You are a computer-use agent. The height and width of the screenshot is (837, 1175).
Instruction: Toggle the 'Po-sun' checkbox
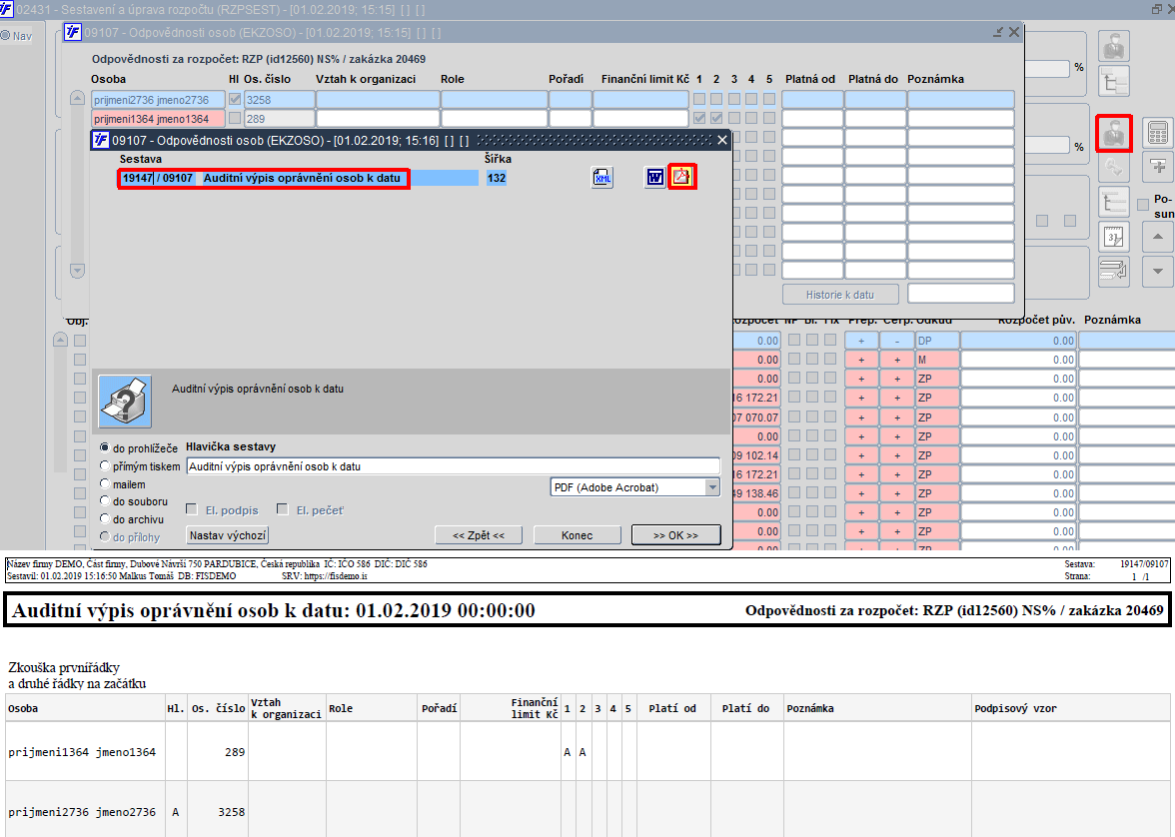point(1143,206)
